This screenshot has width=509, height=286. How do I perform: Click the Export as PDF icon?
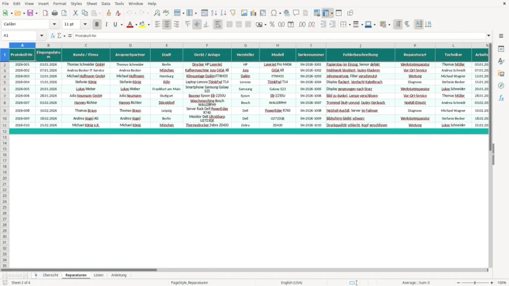click(45, 13)
